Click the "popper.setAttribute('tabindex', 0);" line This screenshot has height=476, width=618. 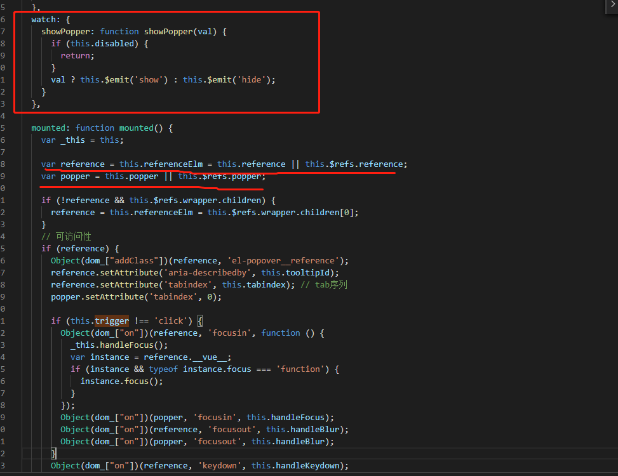click(x=137, y=297)
